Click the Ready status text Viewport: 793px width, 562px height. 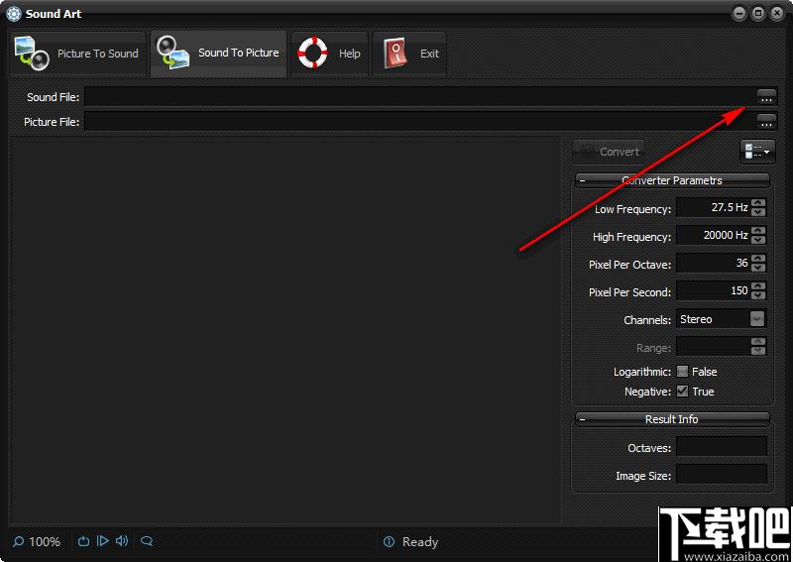pyautogui.click(x=420, y=542)
